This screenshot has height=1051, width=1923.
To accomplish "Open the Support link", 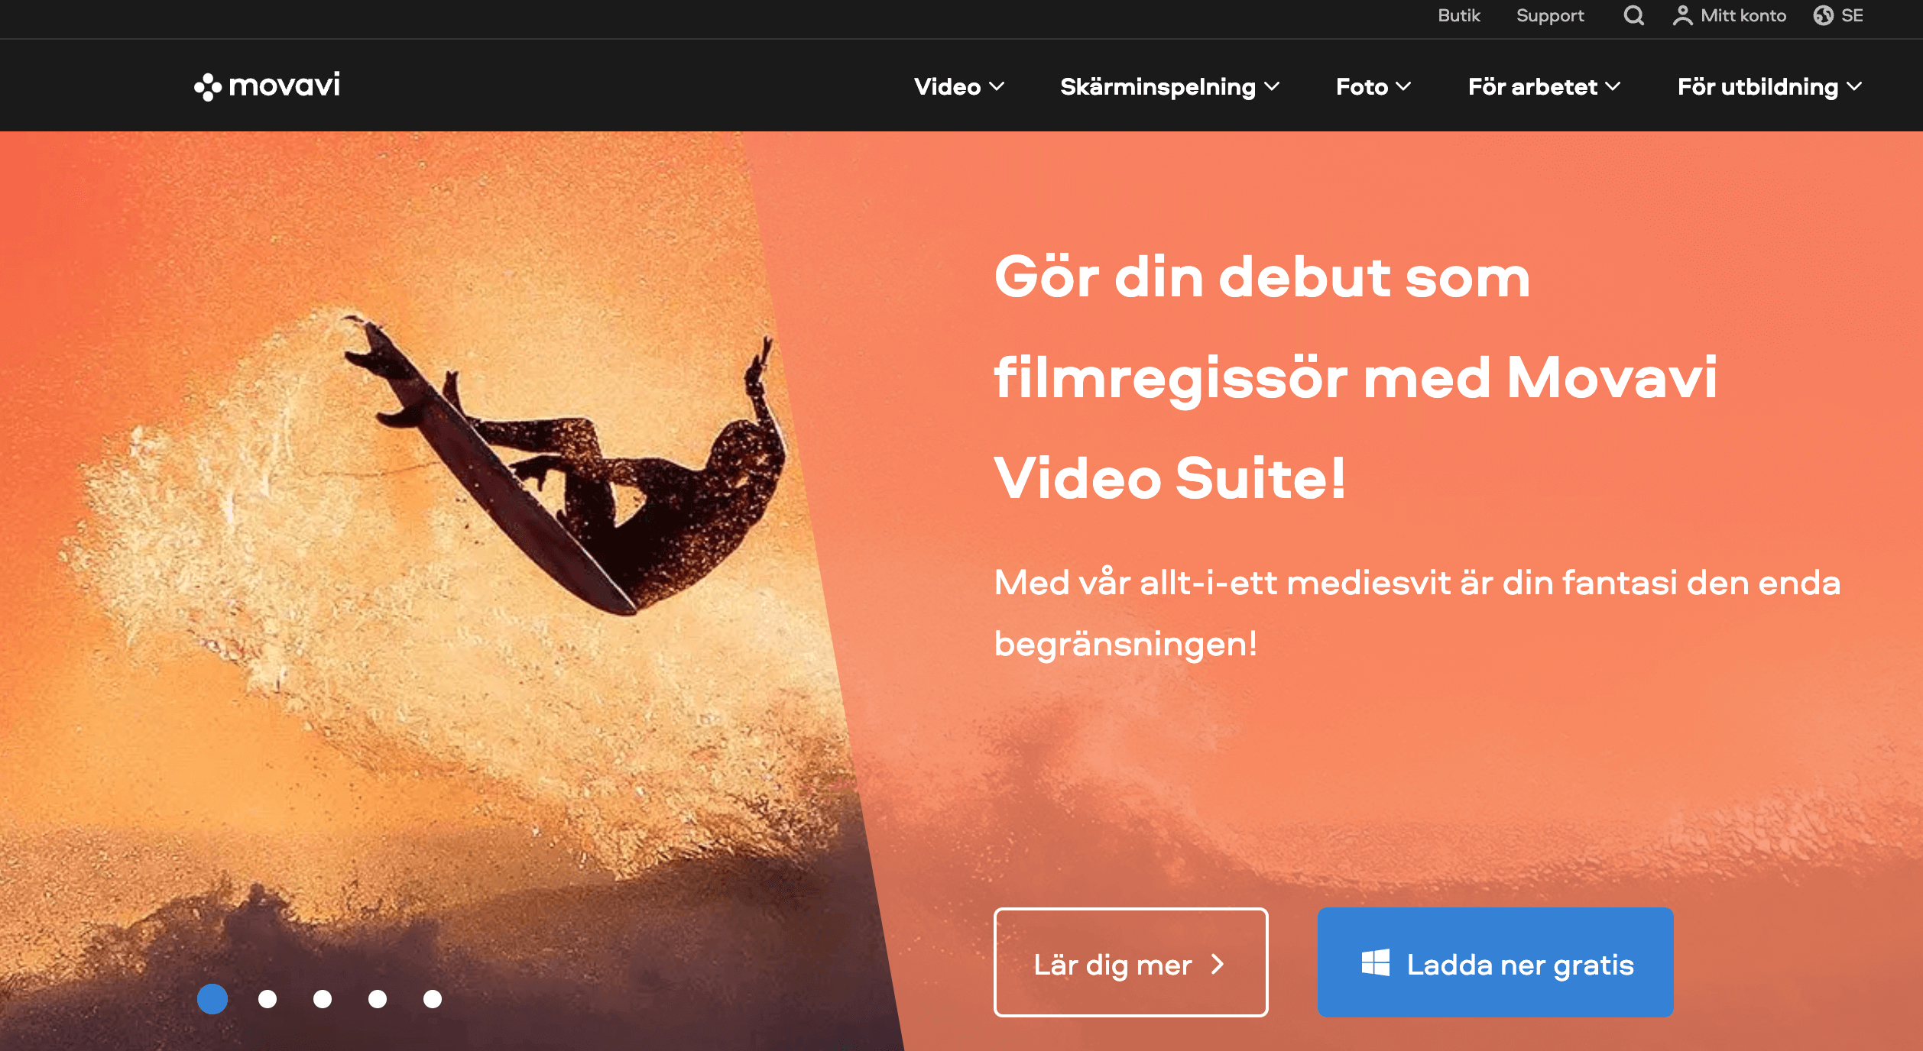I will [1550, 15].
